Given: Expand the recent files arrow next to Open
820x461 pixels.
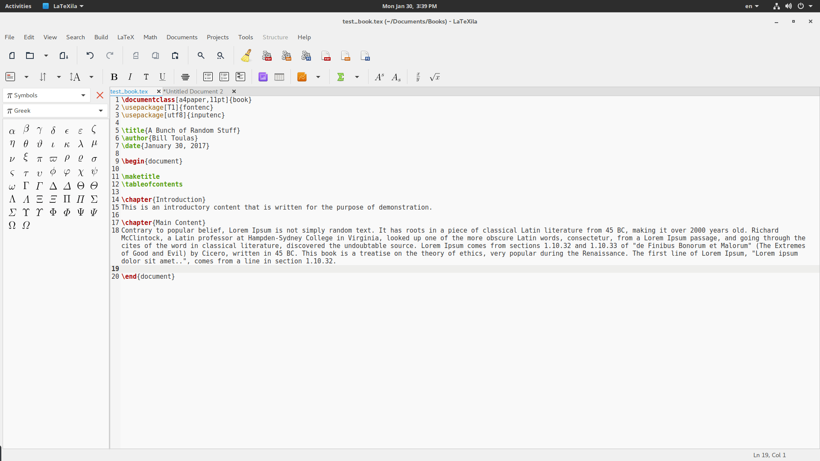Looking at the screenshot, I should 46,55.
